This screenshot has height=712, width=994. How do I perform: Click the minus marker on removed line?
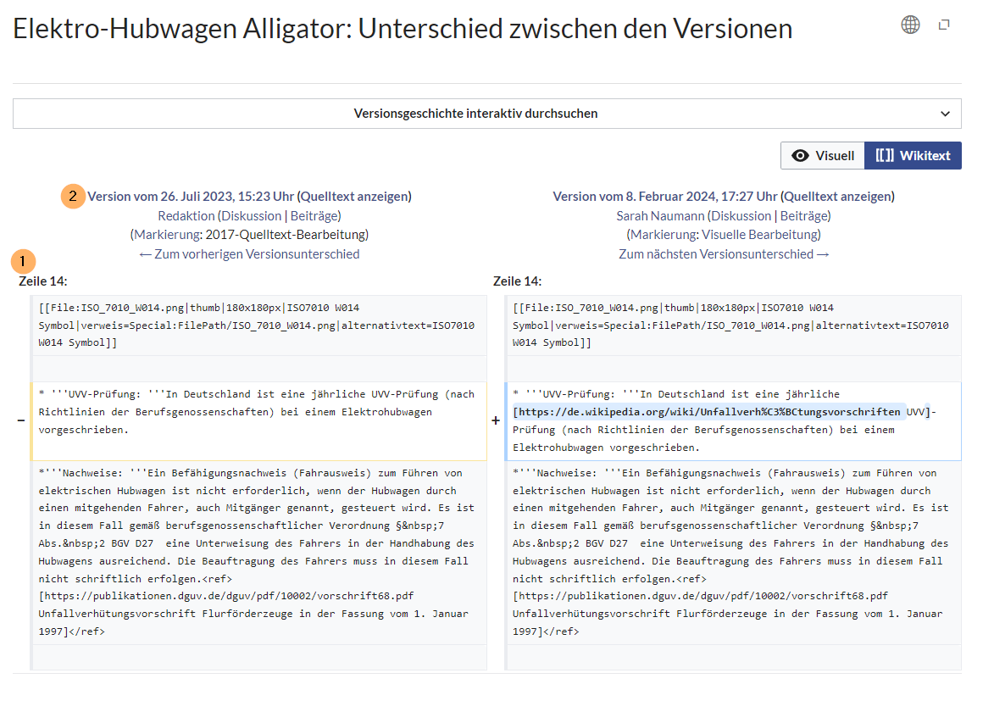[21, 420]
